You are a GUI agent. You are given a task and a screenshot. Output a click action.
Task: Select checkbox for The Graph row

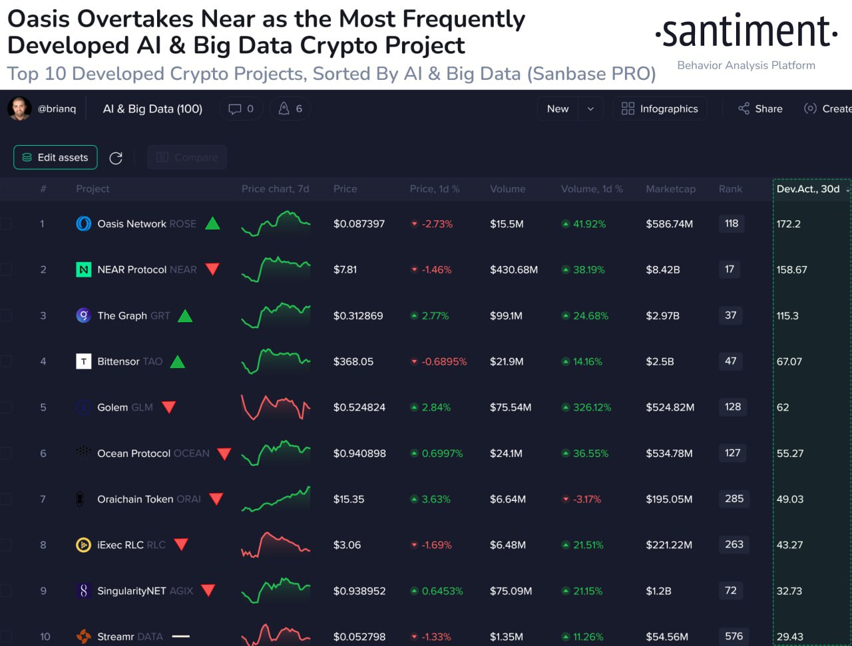pos(6,315)
